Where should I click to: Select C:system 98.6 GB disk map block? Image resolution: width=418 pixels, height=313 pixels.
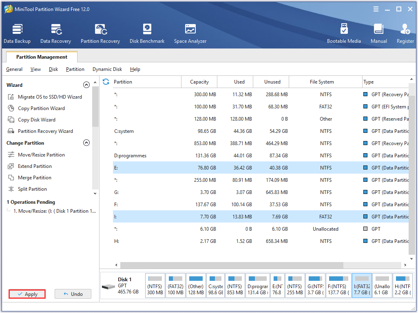click(215, 285)
